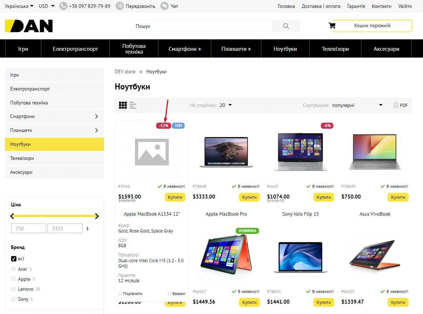Click the right handle of price slider

tap(96, 216)
